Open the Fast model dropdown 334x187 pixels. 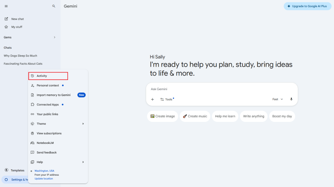click(x=277, y=99)
